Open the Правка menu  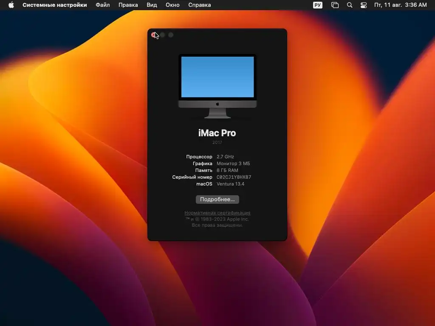coord(128,5)
